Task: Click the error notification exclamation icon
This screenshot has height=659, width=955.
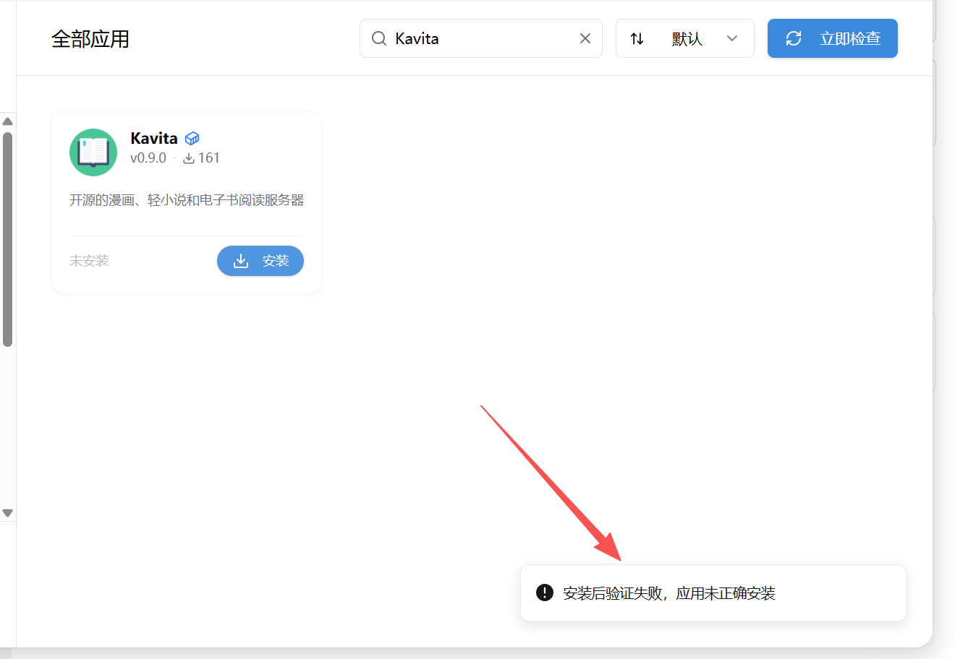Action: (545, 593)
